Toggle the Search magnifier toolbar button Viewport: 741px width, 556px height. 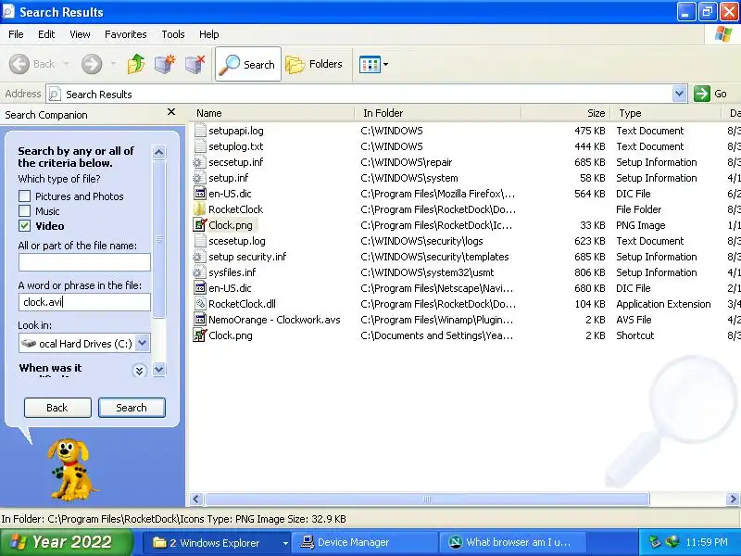tap(248, 64)
